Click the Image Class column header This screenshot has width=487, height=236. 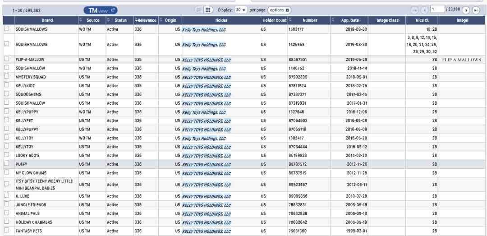pyautogui.click(x=387, y=20)
